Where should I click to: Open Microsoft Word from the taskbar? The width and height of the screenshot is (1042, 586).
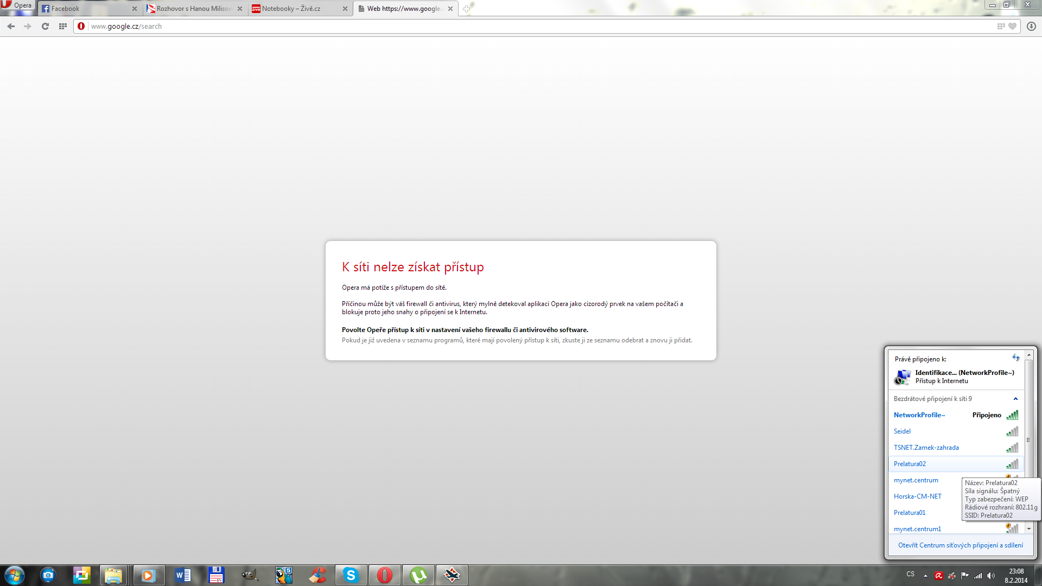click(x=183, y=575)
